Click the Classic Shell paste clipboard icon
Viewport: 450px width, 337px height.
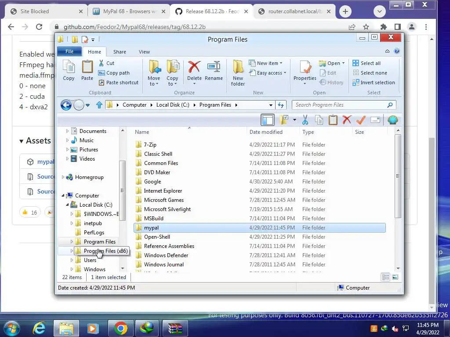tap(333, 120)
